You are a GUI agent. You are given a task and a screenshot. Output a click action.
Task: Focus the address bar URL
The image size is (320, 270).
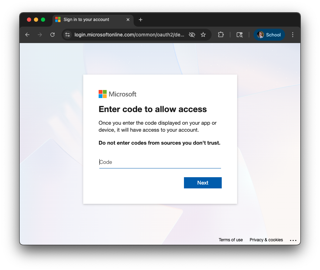129,35
